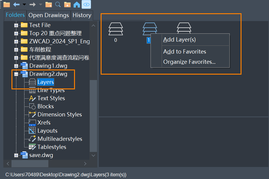Open the back-history dropdown arrow
269x179 pixels.
click(x=24, y=5)
